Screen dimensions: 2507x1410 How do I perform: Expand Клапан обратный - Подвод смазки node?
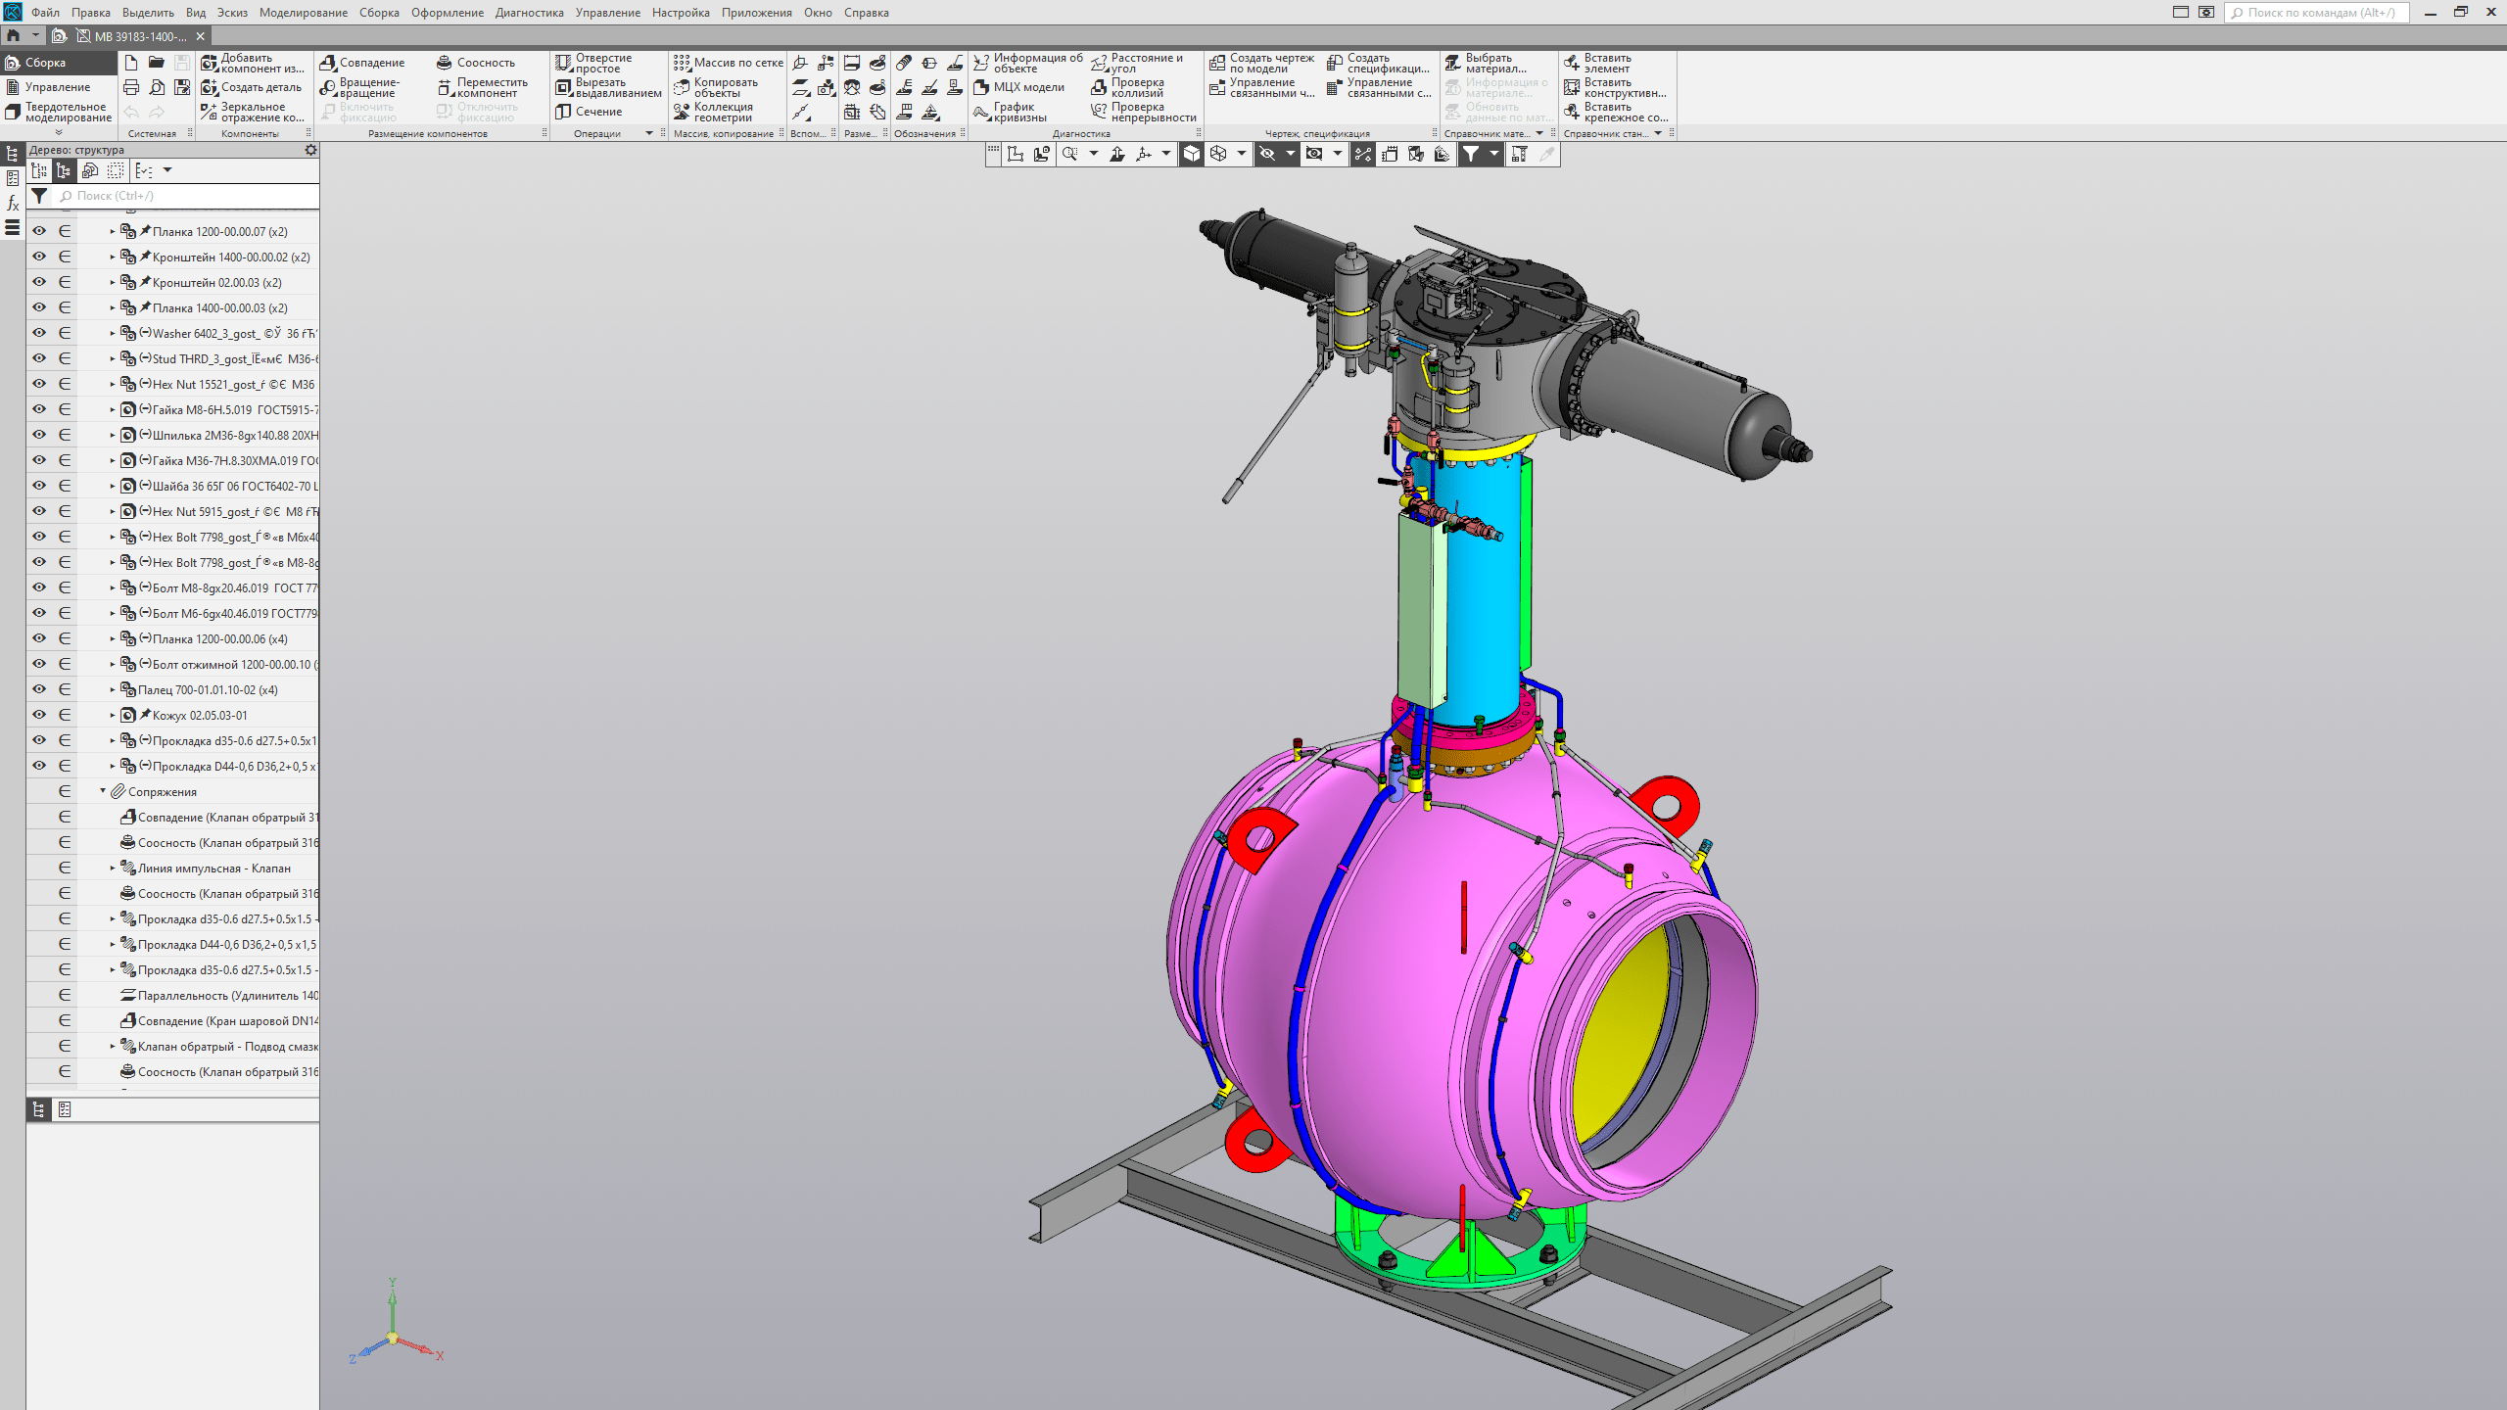click(112, 1047)
